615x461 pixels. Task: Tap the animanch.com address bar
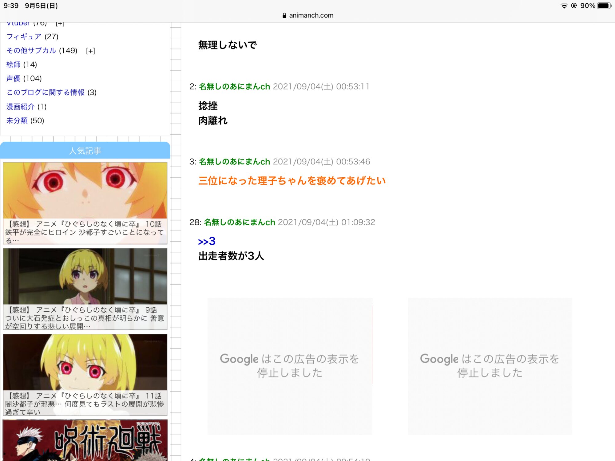coord(307,15)
